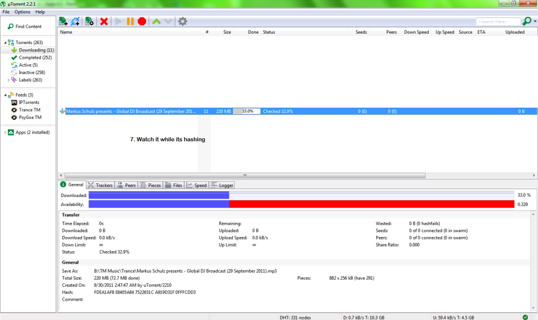
Task: Sort by the Peers column header
Action: [384, 32]
